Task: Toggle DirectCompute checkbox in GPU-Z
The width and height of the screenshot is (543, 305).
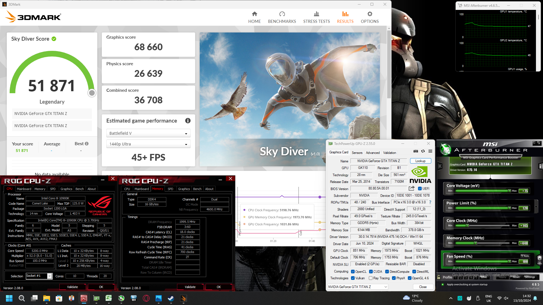Action: click(387, 272)
